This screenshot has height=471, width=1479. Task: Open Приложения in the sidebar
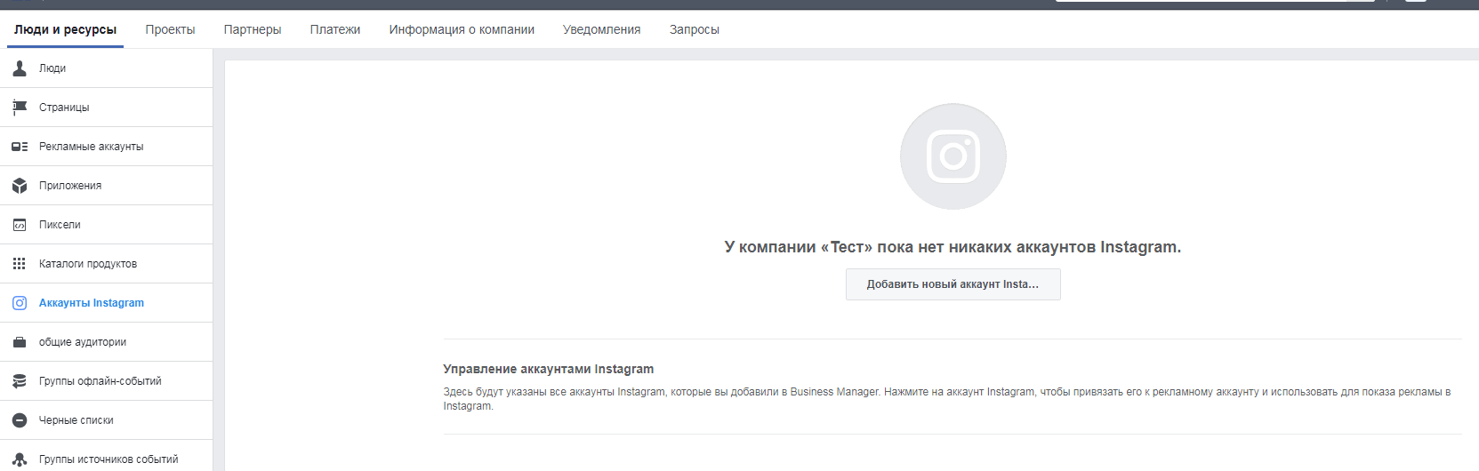pyautogui.click(x=107, y=186)
